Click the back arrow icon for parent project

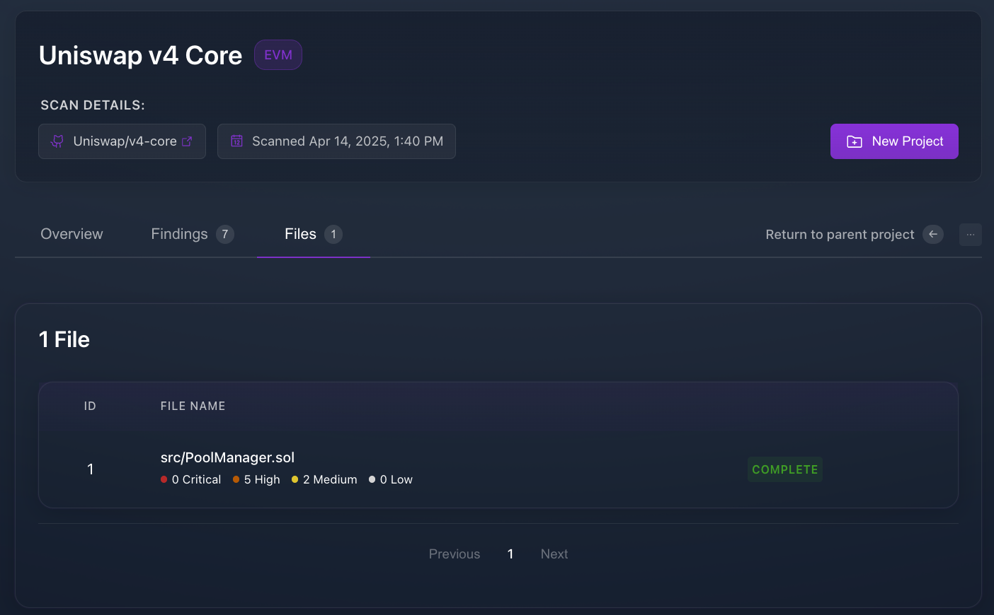[933, 234]
